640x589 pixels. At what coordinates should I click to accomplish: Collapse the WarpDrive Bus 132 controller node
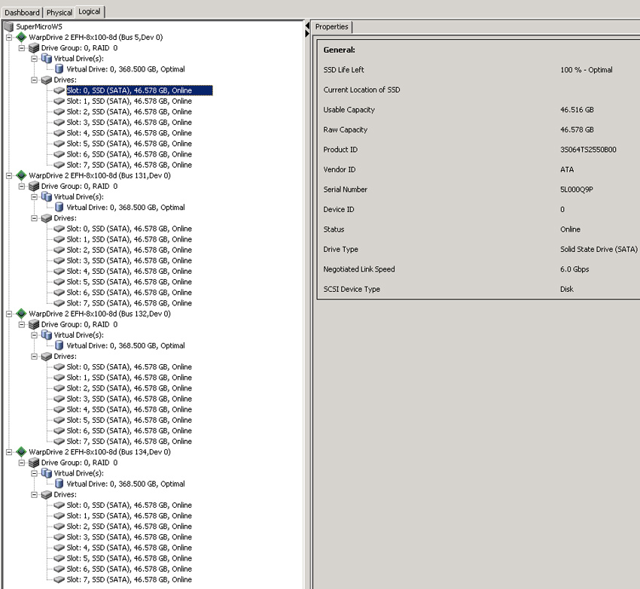pyautogui.click(x=9, y=314)
